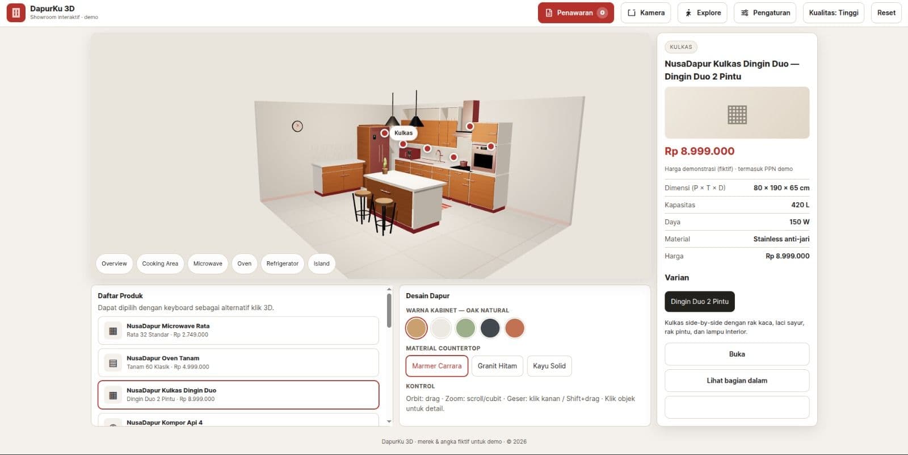Click the Daftar Produk panel heading
Image resolution: width=908 pixels, height=455 pixels.
[120, 296]
